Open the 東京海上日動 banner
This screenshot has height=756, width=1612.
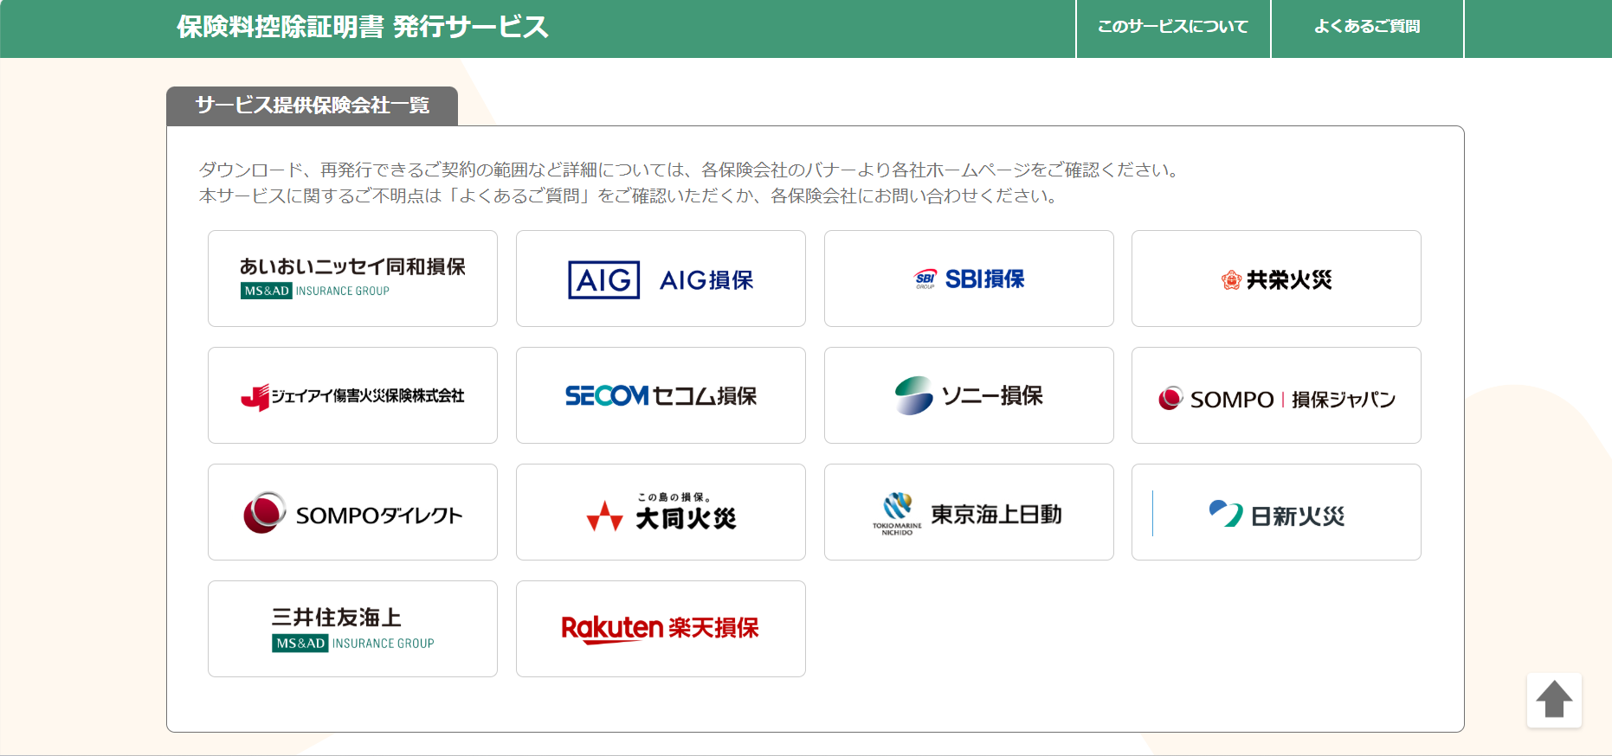pyautogui.click(x=969, y=512)
